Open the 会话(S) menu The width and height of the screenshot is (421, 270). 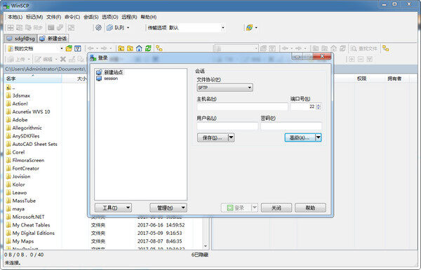click(x=91, y=17)
